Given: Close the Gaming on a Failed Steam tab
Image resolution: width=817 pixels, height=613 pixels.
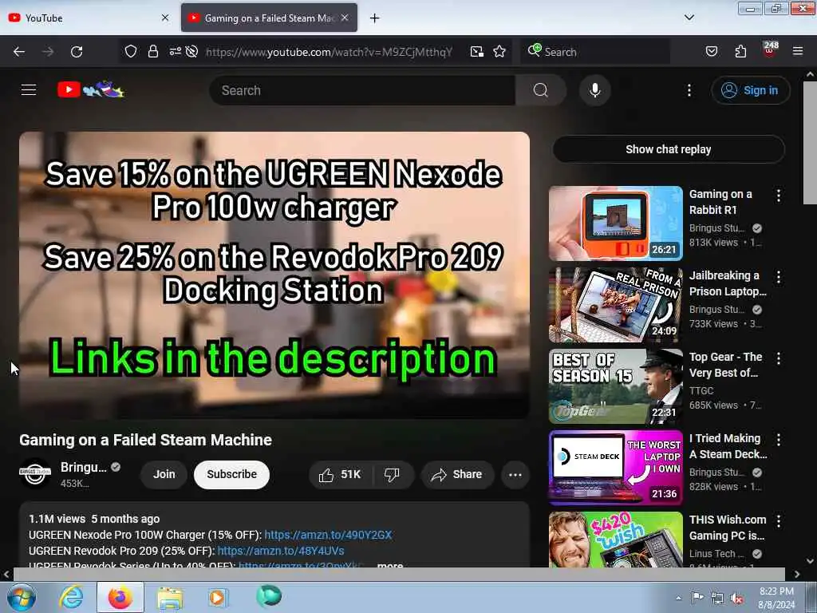Looking at the screenshot, I should pyautogui.click(x=345, y=18).
